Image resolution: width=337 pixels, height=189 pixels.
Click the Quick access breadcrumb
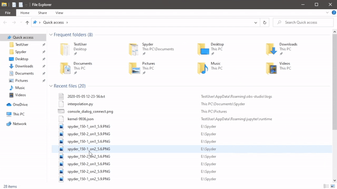53,22
